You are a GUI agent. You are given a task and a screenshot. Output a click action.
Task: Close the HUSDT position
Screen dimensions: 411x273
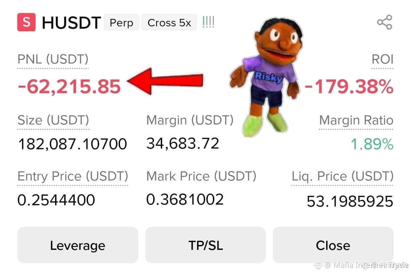[x=333, y=245]
